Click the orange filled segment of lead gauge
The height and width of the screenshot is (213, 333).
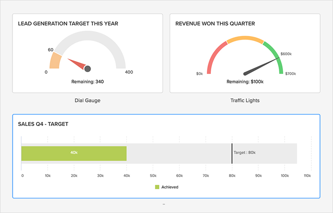click(55, 61)
